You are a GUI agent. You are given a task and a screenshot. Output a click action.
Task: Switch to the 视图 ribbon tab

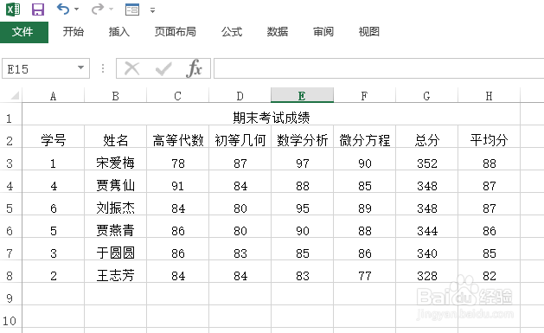click(368, 32)
